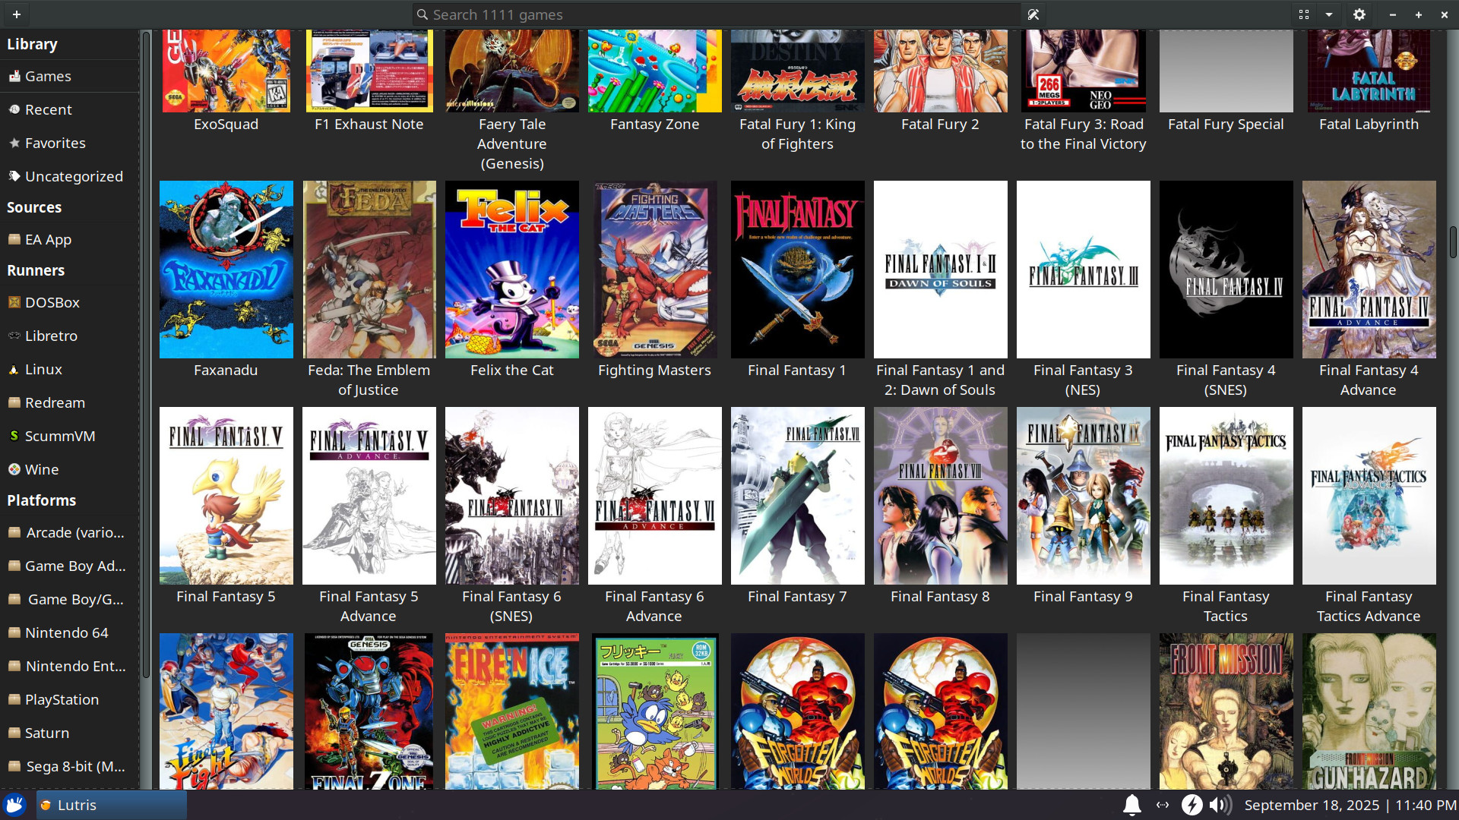The height and width of the screenshot is (820, 1459).
Task: Open the Recent games category
Action: pos(48,109)
